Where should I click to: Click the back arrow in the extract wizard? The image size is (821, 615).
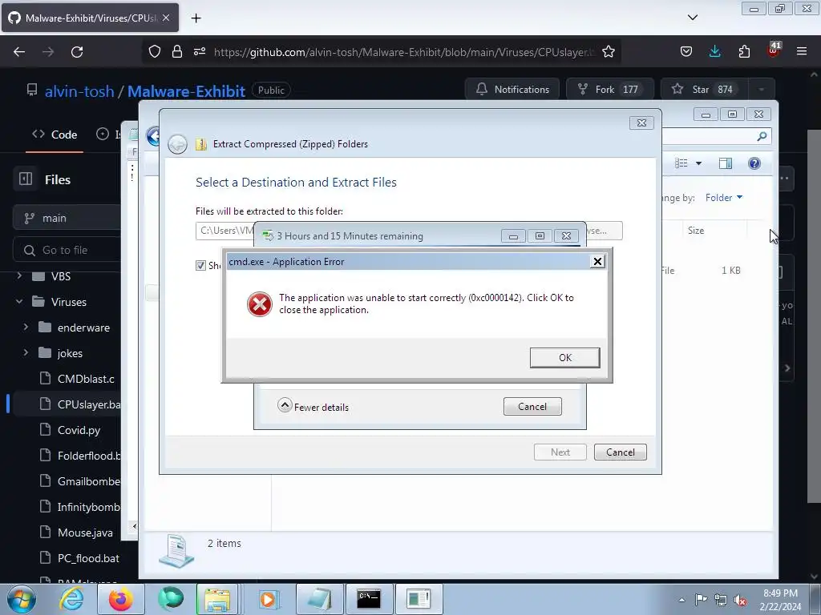coord(177,144)
